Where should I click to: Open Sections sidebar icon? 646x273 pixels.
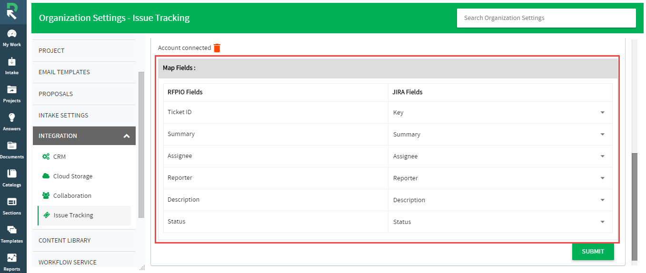point(12,202)
